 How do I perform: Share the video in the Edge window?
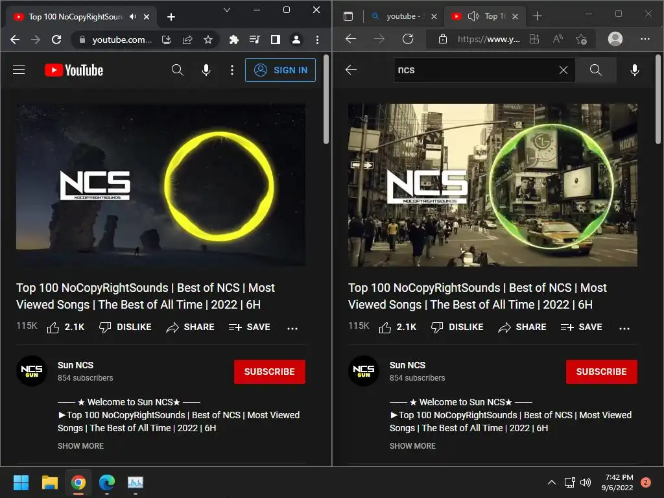pyautogui.click(x=522, y=327)
